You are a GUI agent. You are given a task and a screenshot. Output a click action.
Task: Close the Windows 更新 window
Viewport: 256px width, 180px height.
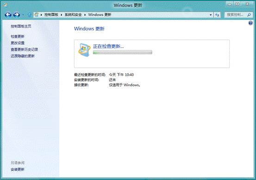248,4
